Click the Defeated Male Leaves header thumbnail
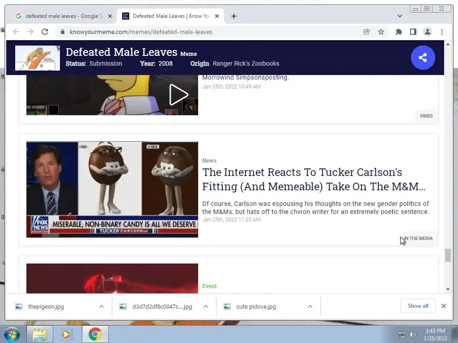The height and width of the screenshot is (343, 458). click(x=38, y=58)
